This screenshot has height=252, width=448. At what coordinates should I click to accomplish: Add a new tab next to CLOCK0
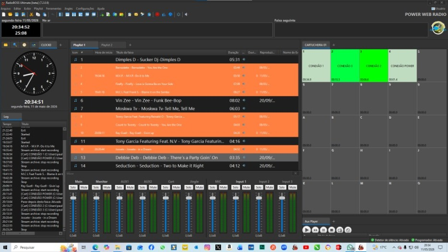click(x=60, y=45)
